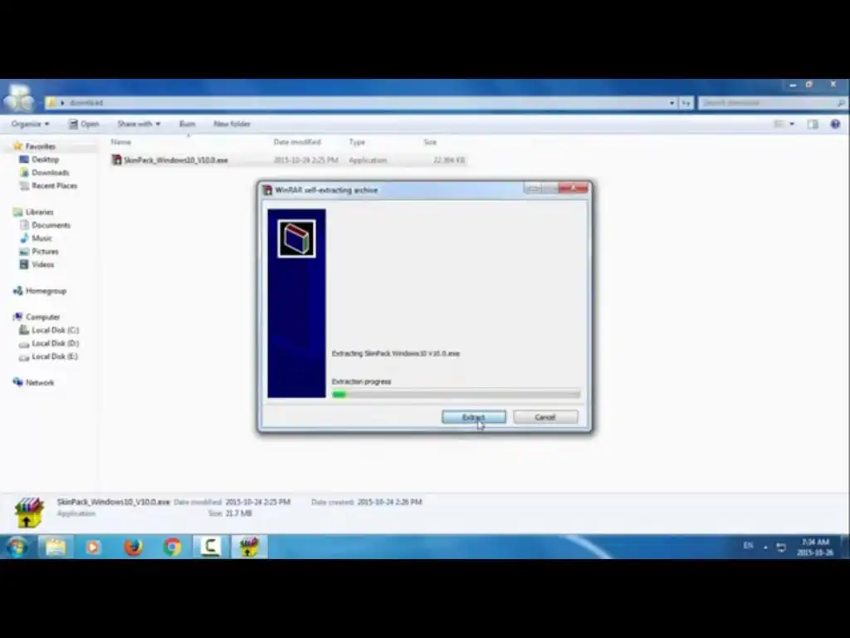850x638 pixels.
Task: Open Camtasia recorder from taskbar
Action: point(210,547)
